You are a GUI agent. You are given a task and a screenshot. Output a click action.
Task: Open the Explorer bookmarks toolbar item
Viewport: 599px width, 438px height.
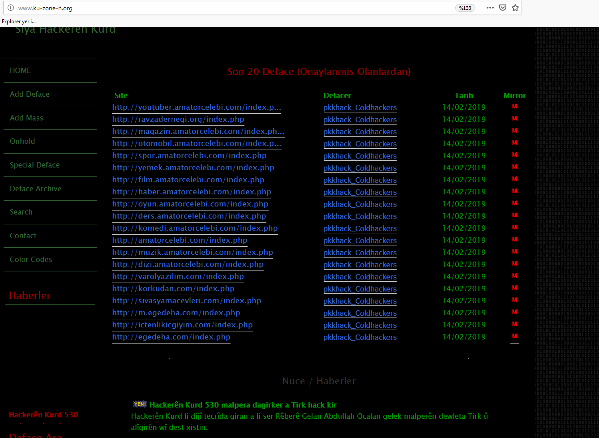click(x=18, y=21)
